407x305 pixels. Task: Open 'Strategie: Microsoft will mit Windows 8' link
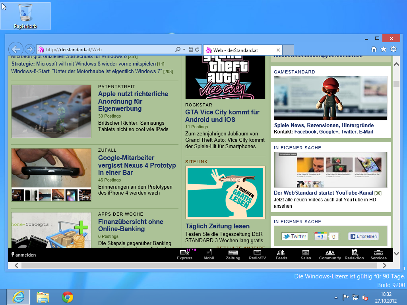tap(83, 64)
